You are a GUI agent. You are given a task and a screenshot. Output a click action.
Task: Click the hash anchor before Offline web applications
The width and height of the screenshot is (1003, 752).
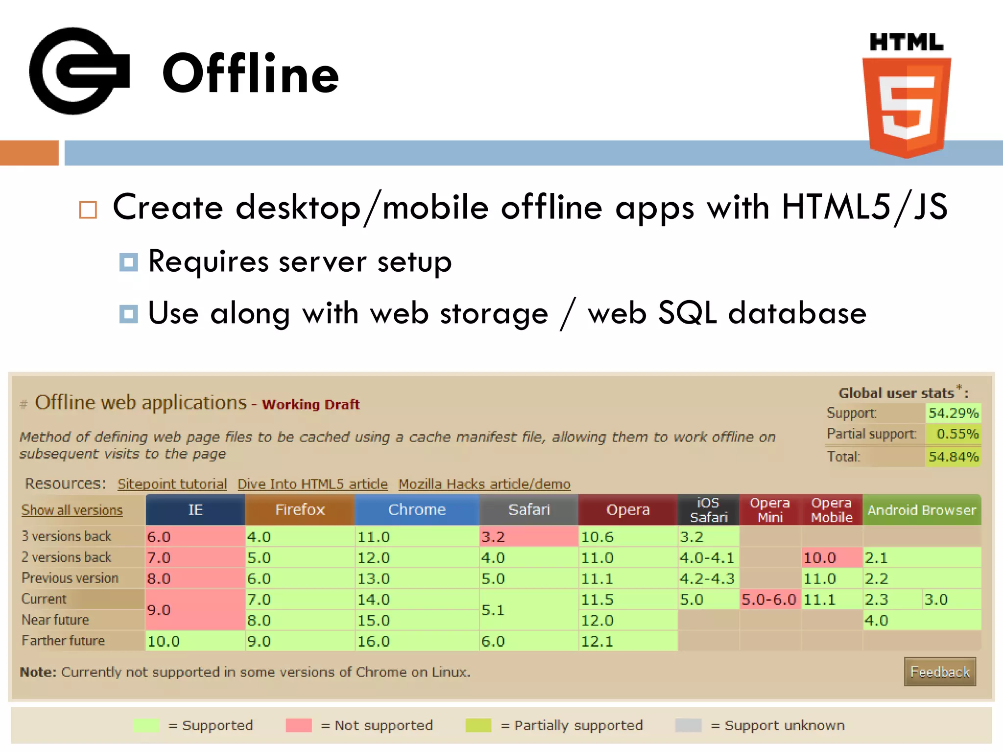coord(24,404)
